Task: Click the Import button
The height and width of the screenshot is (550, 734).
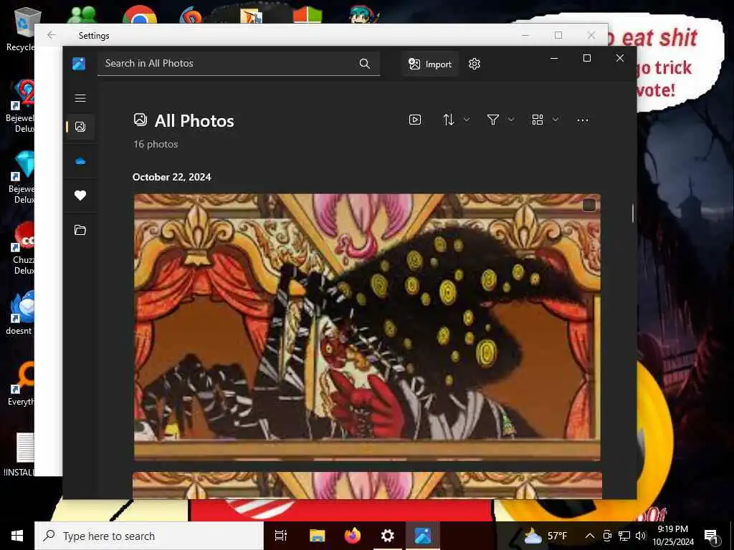Action: (430, 64)
